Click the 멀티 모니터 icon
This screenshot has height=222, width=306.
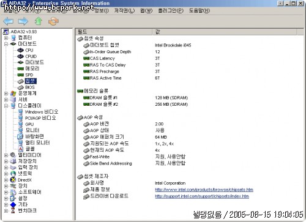(20, 142)
